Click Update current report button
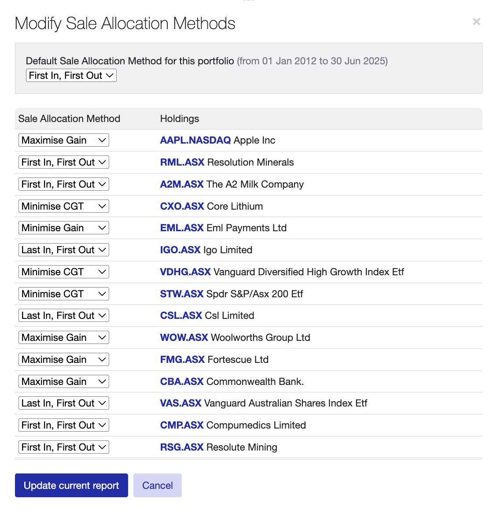 [71, 485]
